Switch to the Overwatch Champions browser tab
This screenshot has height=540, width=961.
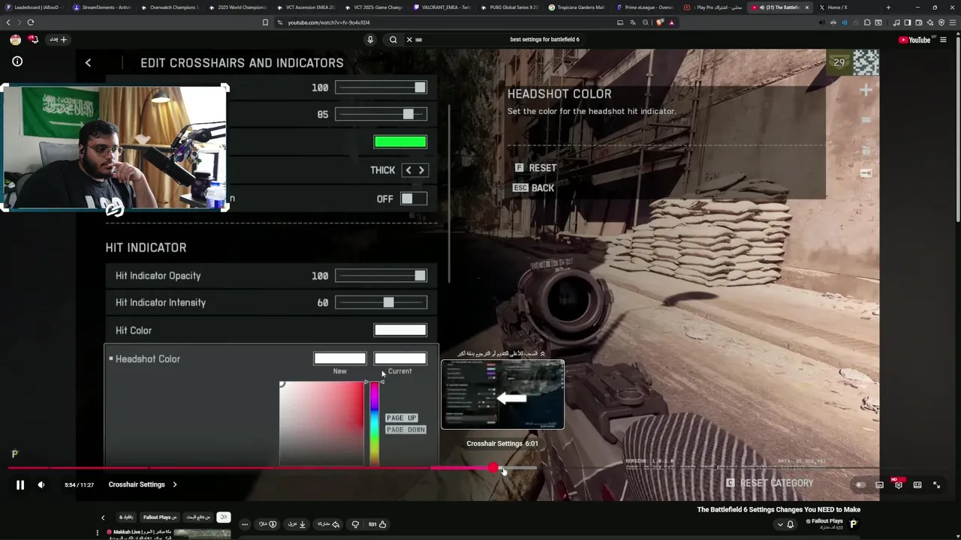(170, 7)
